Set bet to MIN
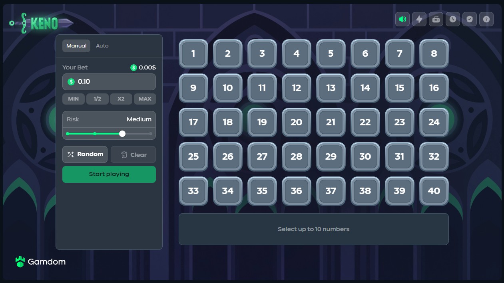The image size is (504, 283). 74,99
